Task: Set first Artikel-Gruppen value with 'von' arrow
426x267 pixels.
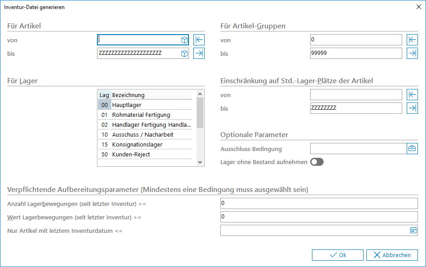Action: click(412, 40)
